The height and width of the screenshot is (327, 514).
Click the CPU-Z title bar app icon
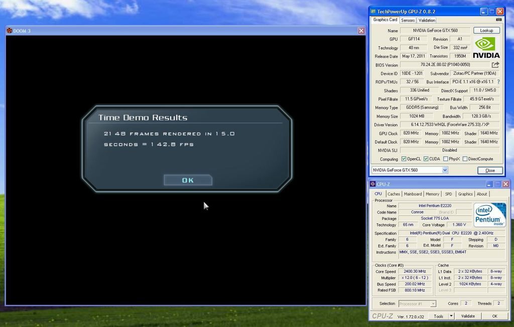[373, 184]
